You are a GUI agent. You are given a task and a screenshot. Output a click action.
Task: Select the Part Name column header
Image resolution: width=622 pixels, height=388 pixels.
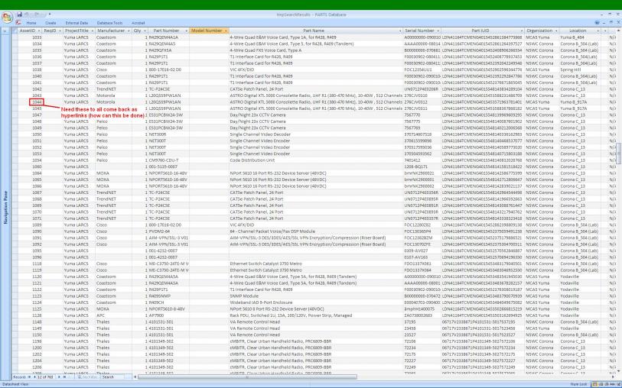click(x=315, y=31)
